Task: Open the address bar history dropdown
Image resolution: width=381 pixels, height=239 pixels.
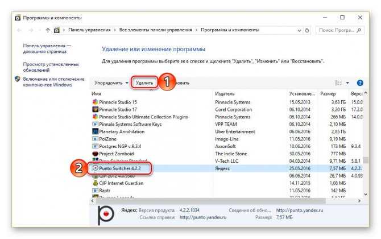Action: [x=299, y=30]
